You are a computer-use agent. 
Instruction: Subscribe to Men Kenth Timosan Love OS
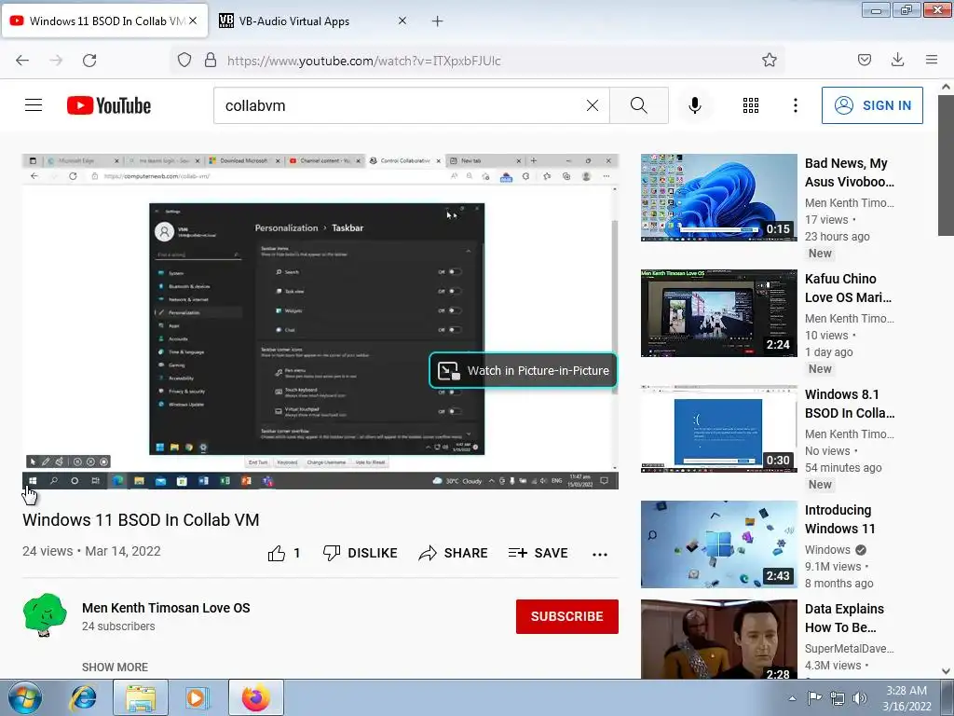click(567, 616)
